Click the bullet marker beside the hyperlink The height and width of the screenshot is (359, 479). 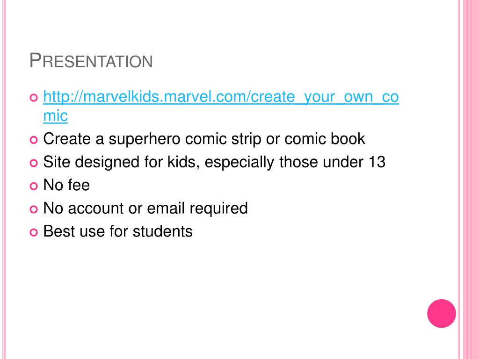[34, 98]
